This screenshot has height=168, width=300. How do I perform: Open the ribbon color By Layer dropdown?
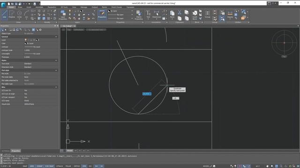(132, 11)
